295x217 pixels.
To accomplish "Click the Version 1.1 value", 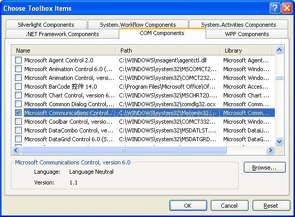I will [73, 182].
